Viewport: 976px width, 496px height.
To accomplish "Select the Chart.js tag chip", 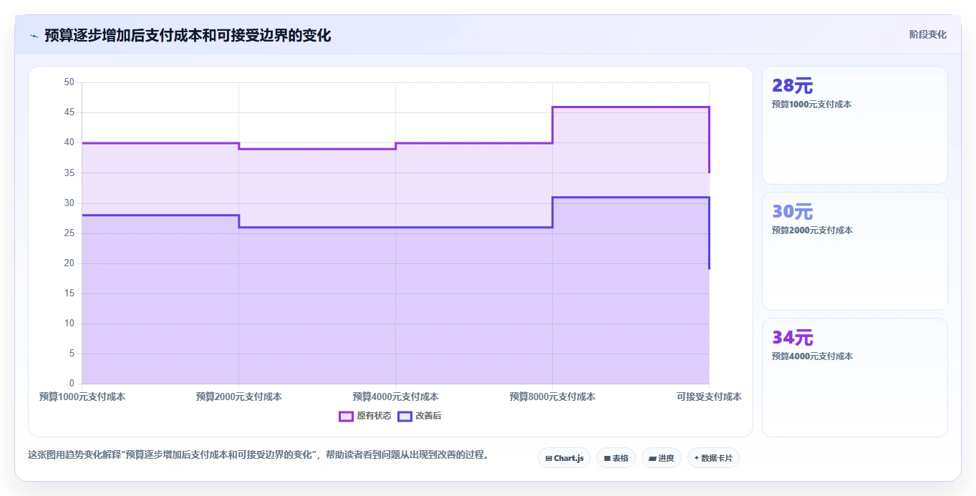I will tap(564, 458).
